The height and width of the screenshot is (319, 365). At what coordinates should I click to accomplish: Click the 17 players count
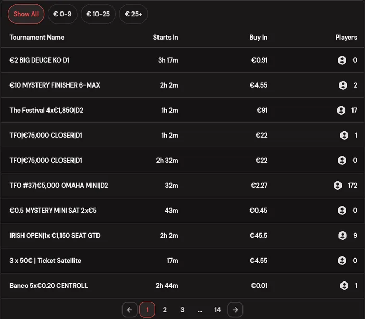click(354, 111)
